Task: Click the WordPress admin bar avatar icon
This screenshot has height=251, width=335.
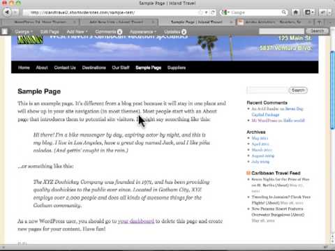Action: click(x=5, y=31)
